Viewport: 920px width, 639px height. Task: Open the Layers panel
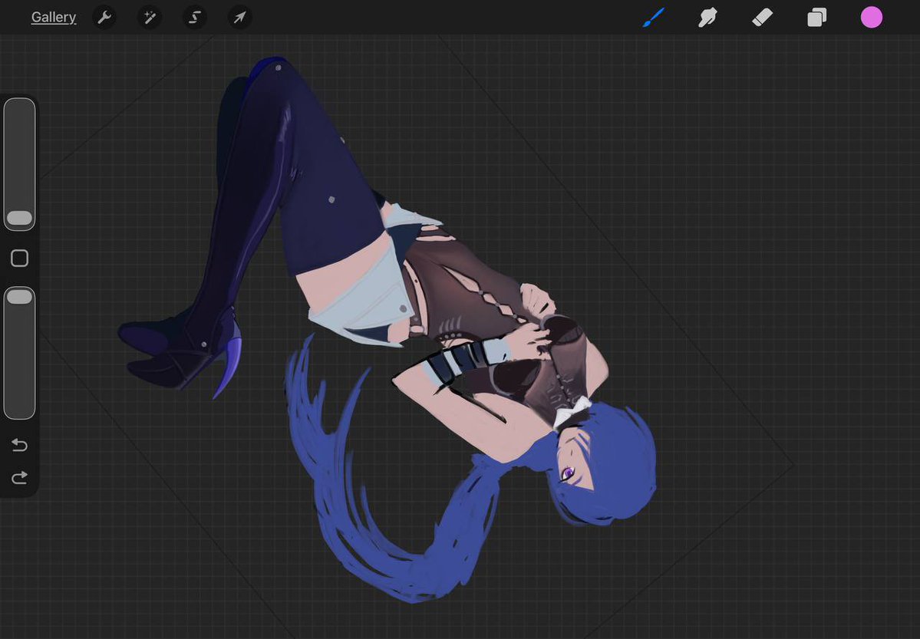816,18
